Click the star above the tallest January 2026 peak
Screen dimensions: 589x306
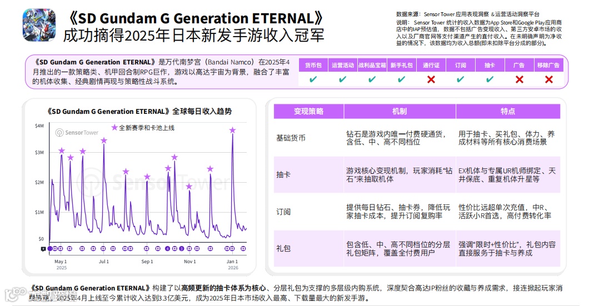click(232, 131)
